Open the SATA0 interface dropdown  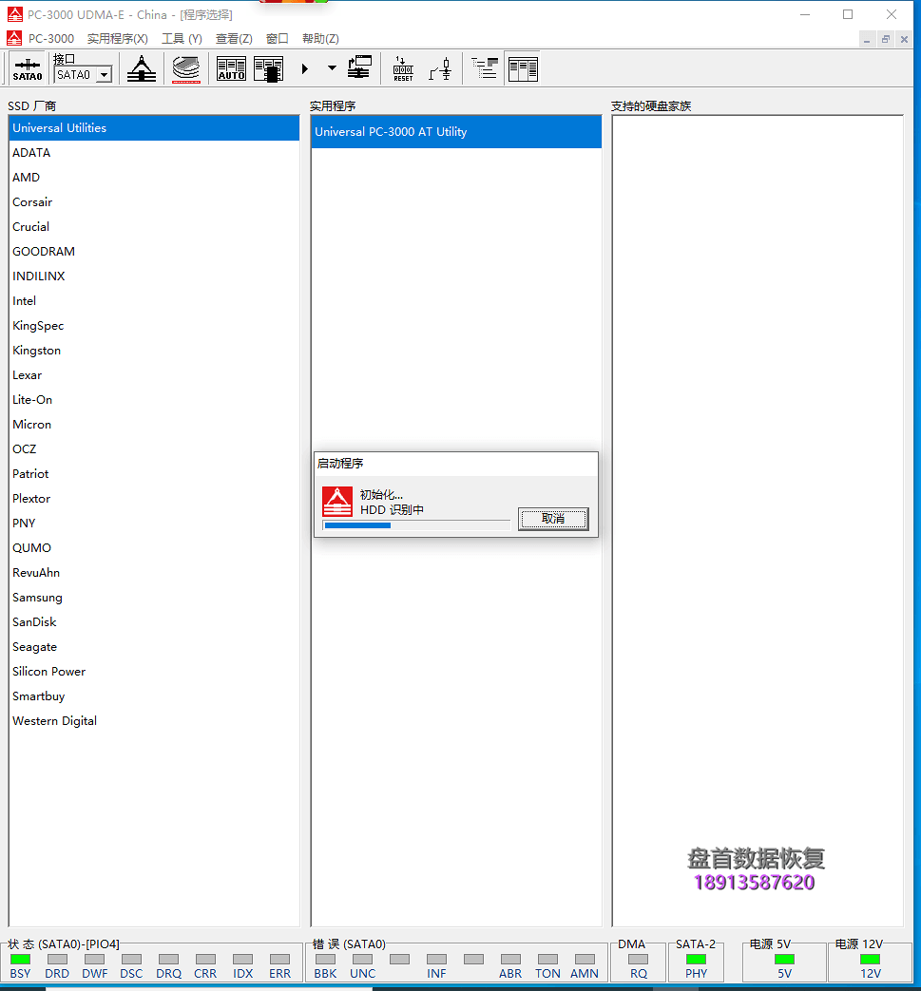105,74
